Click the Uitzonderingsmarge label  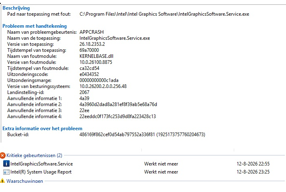(29, 80)
